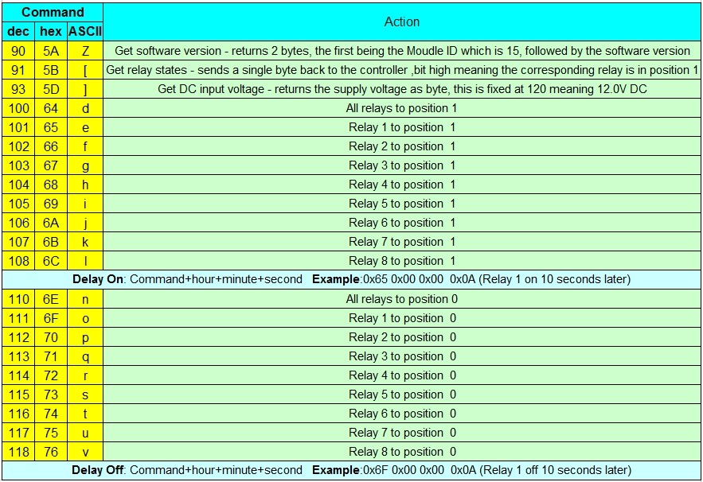Select 'Get software version' action text

click(402, 51)
